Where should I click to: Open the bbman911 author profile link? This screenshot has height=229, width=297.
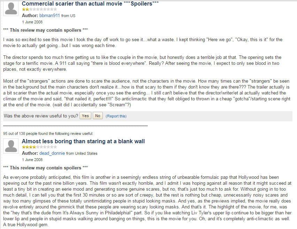click(x=49, y=16)
